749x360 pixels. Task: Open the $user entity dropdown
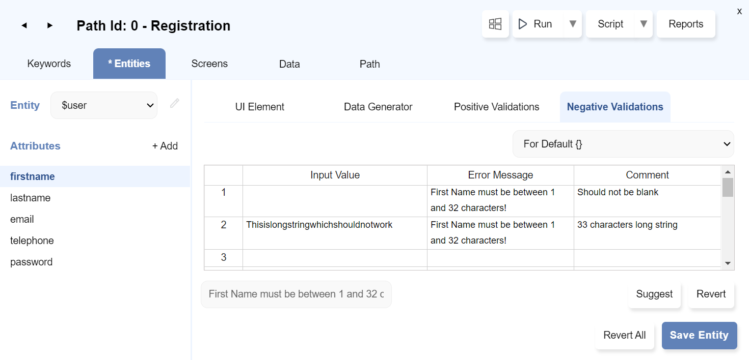click(x=104, y=105)
